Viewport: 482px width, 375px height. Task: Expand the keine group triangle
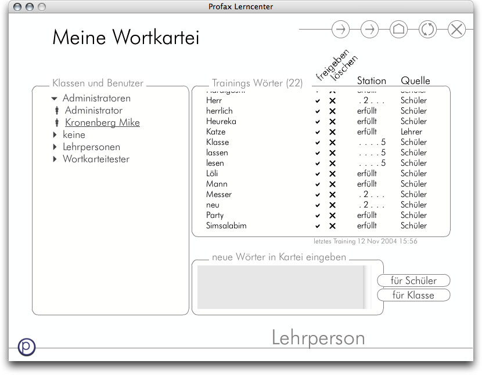tap(55, 134)
